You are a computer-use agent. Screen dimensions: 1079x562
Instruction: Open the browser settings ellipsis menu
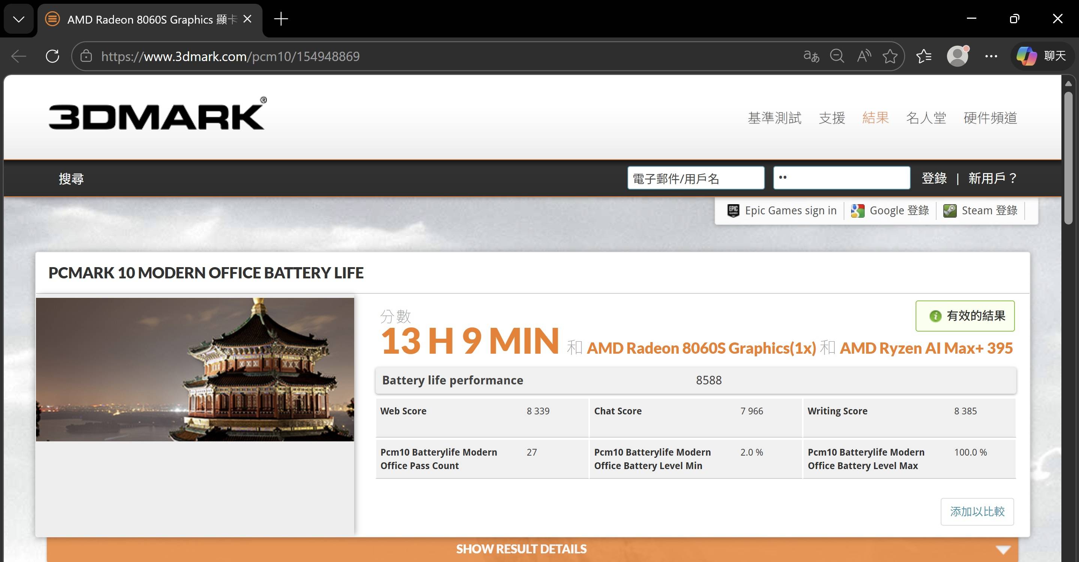point(991,56)
